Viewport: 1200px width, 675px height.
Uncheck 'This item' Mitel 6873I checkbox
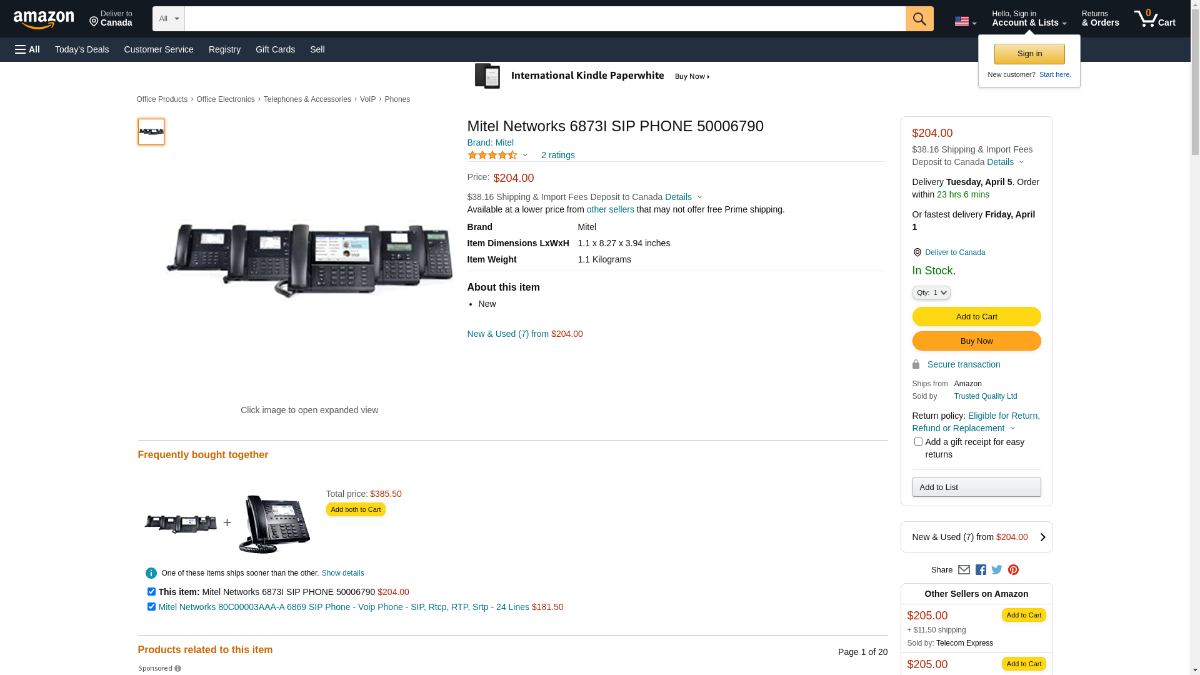(151, 591)
